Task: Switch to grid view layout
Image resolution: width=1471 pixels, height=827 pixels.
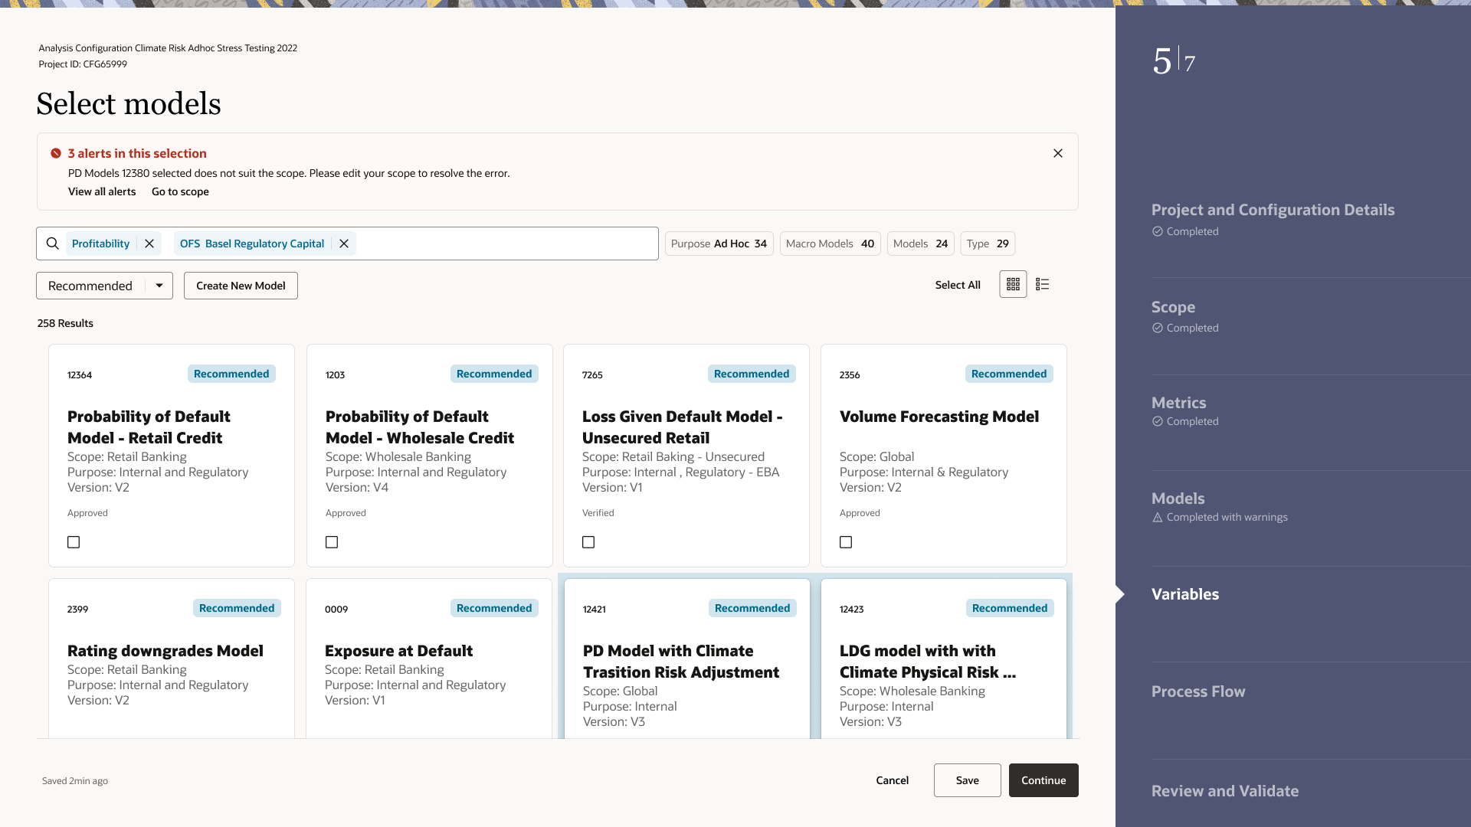Action: [x=1013, y=284]
